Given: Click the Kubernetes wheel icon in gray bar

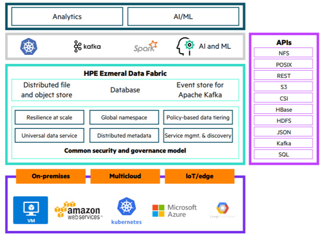Looking at the screenshot, I should click(29, 47).
